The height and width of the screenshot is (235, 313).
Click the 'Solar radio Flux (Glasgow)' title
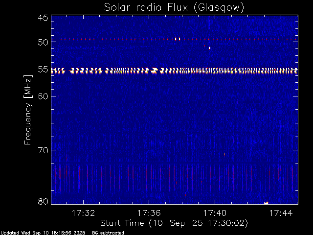(174, 8)
